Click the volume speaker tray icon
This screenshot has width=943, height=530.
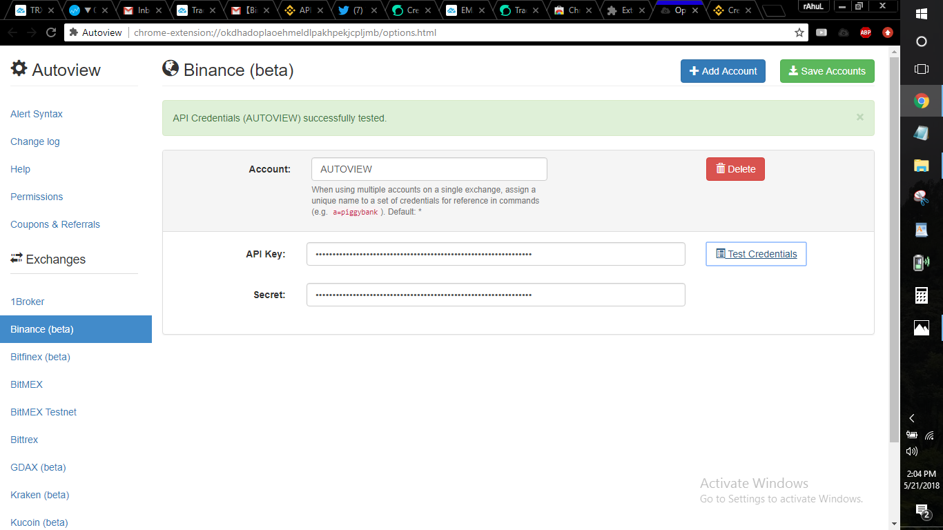912,451
